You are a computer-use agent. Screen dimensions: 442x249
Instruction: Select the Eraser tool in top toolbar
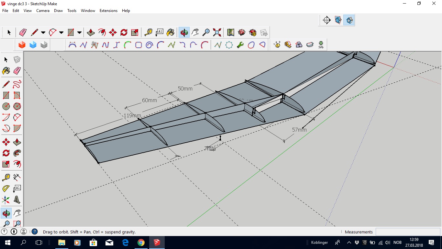pos(23,32)
